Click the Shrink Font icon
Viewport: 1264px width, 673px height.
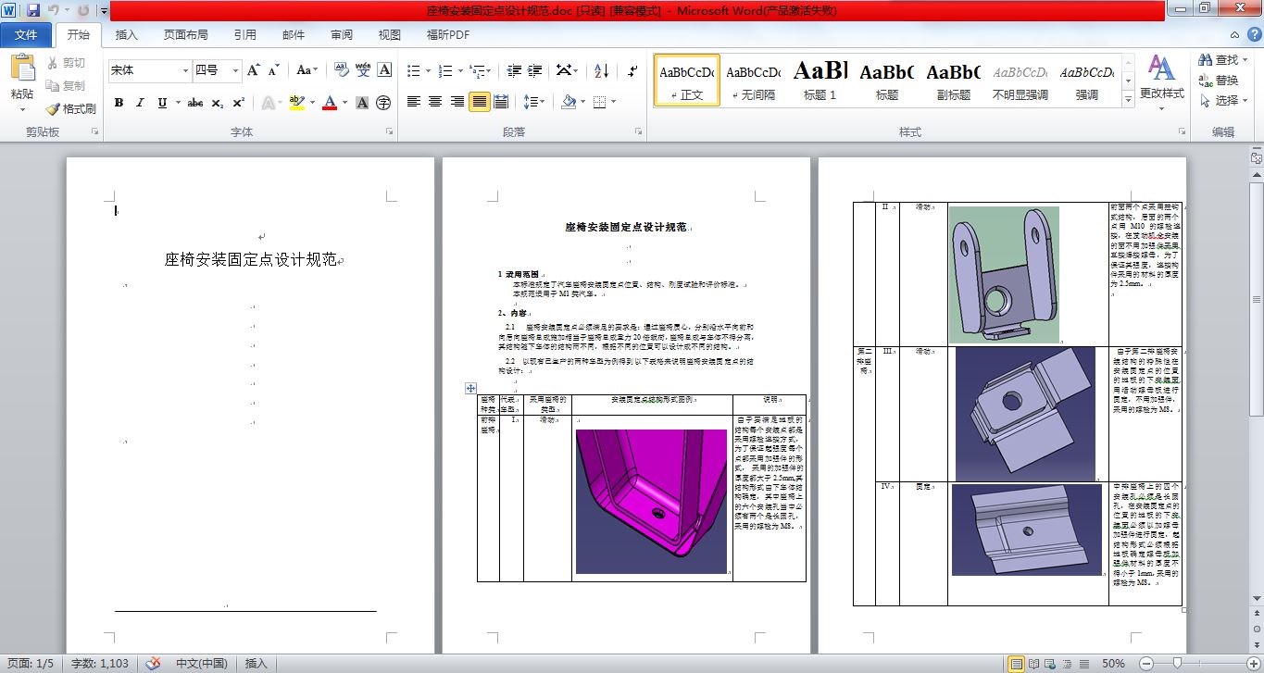tap(274, 70)
